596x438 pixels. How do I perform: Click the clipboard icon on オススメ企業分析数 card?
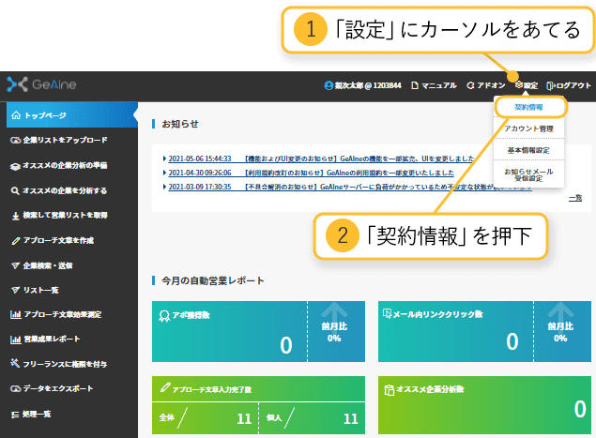point(390,390)
